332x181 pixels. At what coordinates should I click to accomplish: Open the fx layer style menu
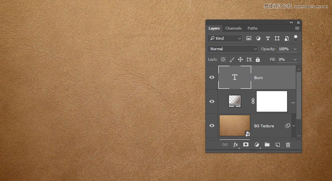coord(236,145)
